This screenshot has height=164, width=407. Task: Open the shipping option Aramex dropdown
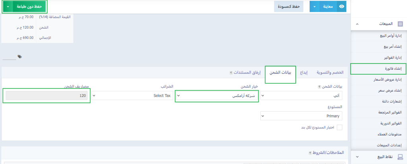217,96
